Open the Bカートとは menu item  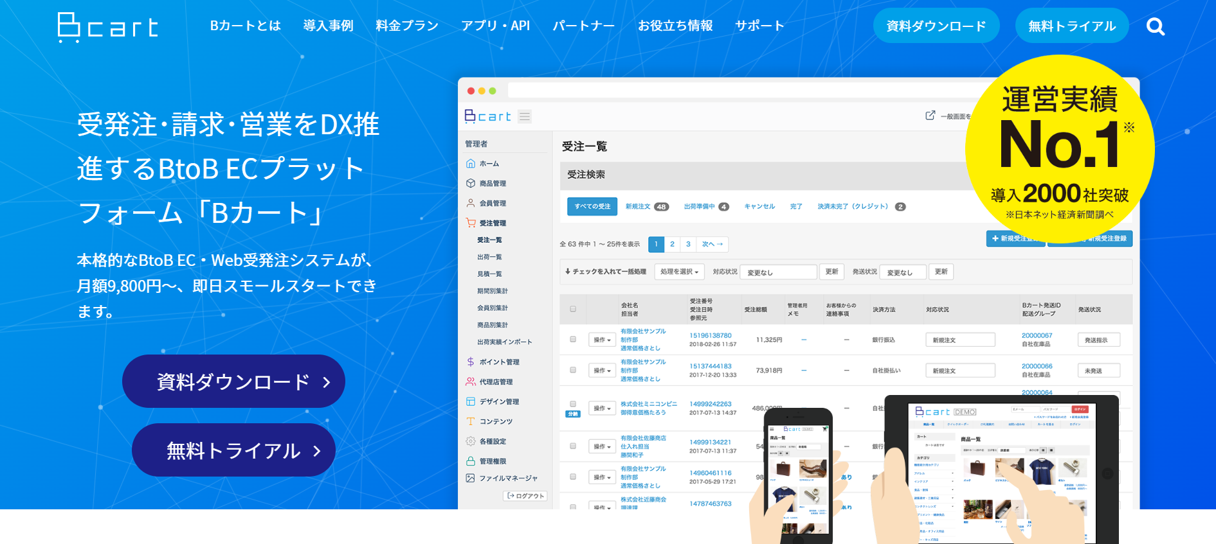246,26
